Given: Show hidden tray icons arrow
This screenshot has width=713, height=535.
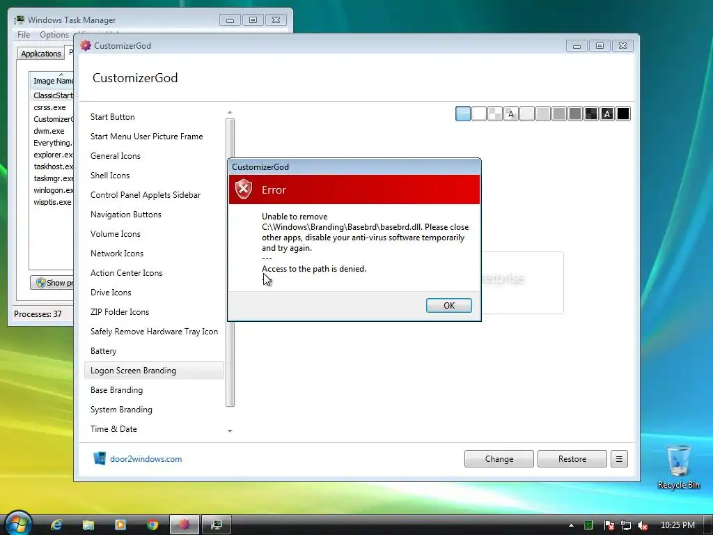Looking at the screenshot, I should (571, 525).
